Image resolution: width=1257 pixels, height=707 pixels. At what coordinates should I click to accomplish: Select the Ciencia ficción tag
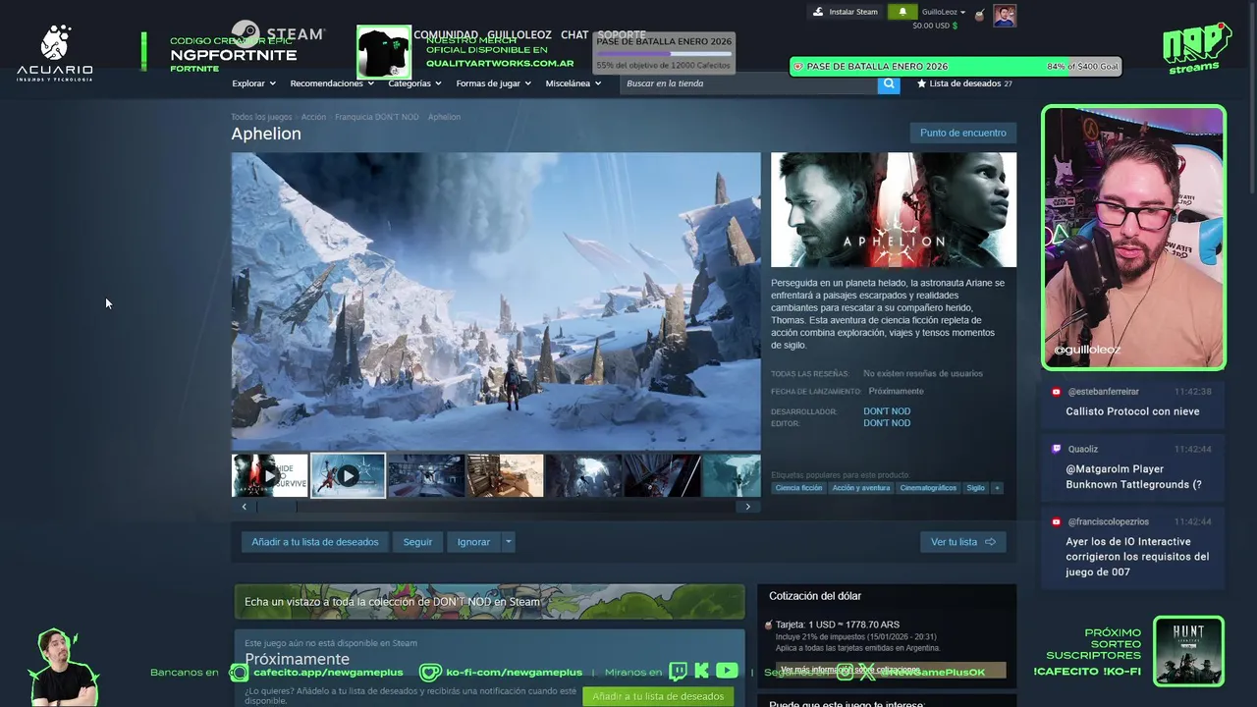click(798, 488)
